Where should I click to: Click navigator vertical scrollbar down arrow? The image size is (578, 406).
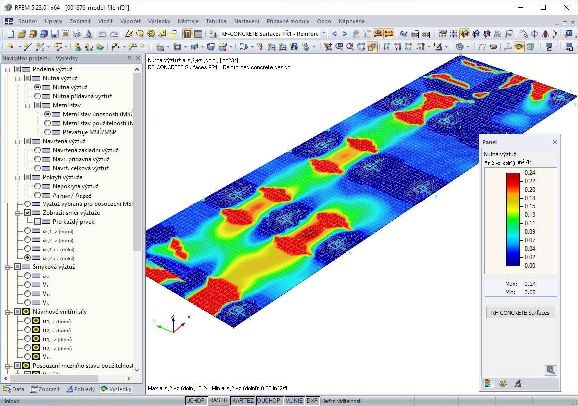(x=137, y=370)
